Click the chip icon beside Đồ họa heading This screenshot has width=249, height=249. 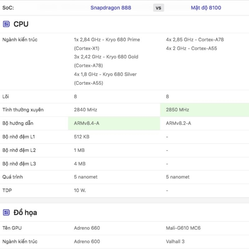6,213
